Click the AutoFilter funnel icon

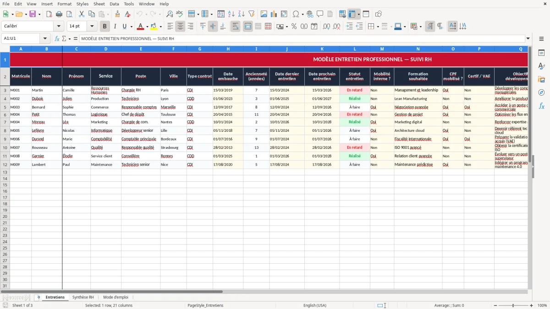point(251,14)
